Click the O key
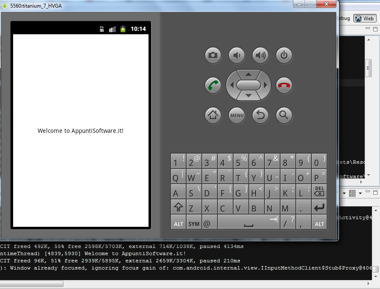Viewport: 380px width, 289px height. (x=303, y=176)
